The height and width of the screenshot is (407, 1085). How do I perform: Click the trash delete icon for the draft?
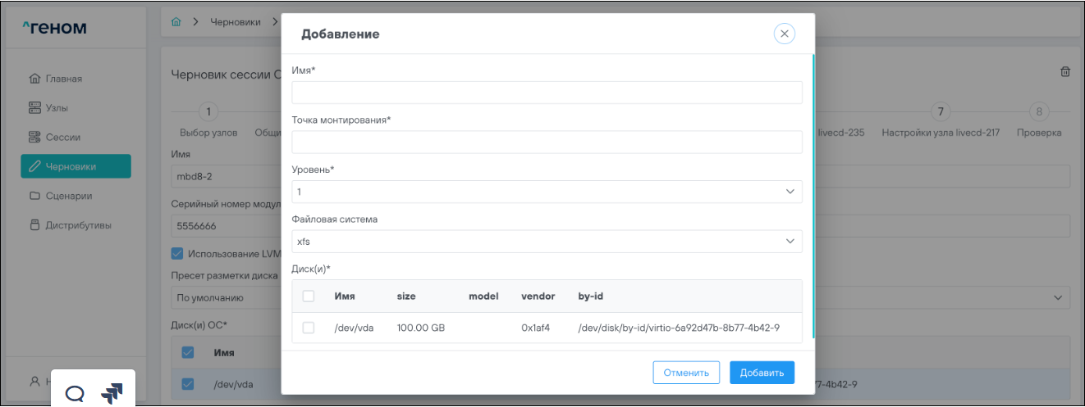[1065, 72]
